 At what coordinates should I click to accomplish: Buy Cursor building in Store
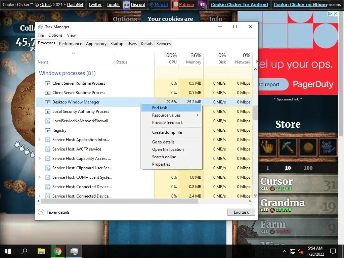(298, 184)
